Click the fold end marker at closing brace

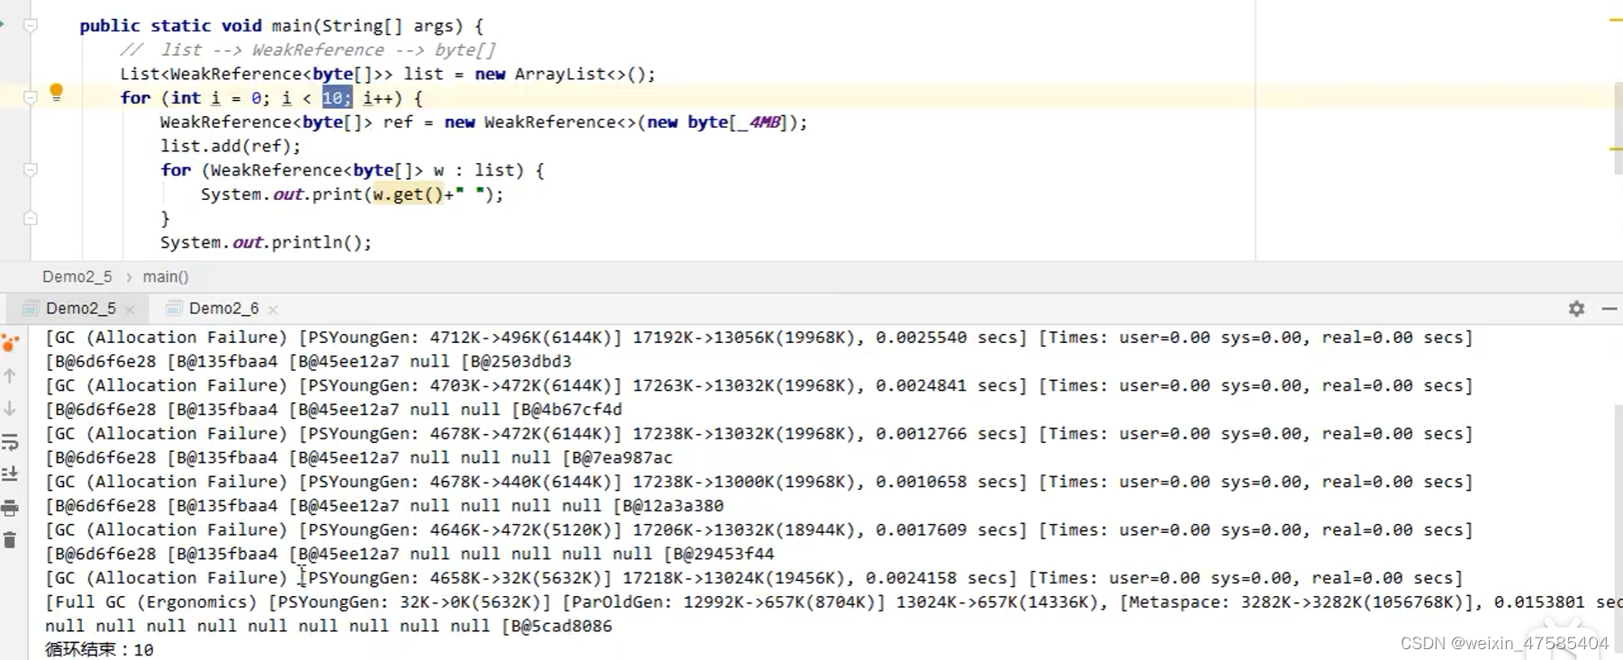30,218
